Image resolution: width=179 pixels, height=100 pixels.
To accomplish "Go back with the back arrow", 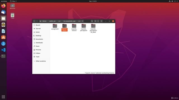I will [x=34, y=21].
